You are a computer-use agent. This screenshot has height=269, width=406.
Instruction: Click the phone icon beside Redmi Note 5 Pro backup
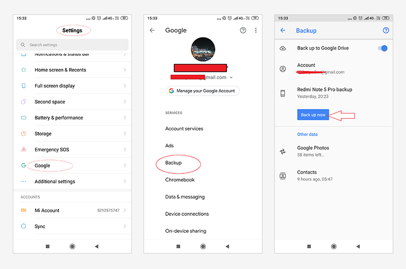point(283,93)
